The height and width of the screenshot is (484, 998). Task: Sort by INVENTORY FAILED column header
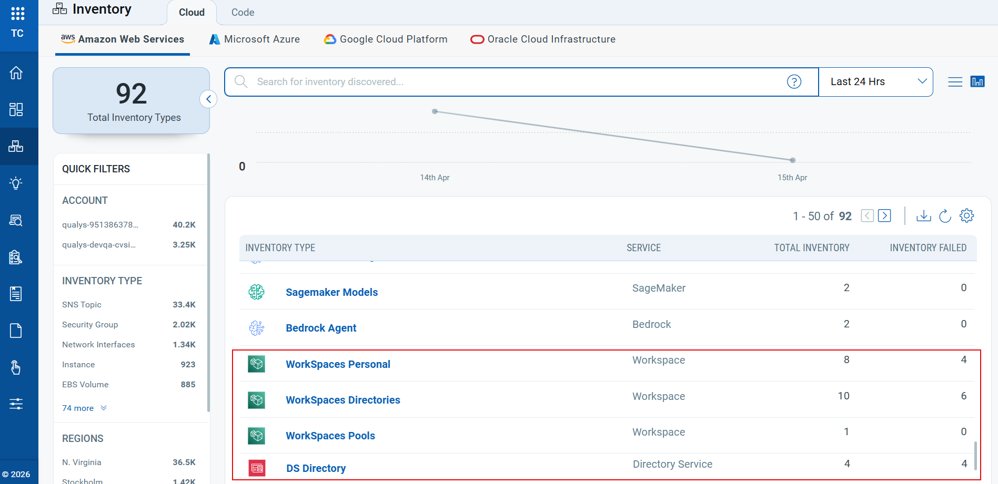click(x=928, y=248)
